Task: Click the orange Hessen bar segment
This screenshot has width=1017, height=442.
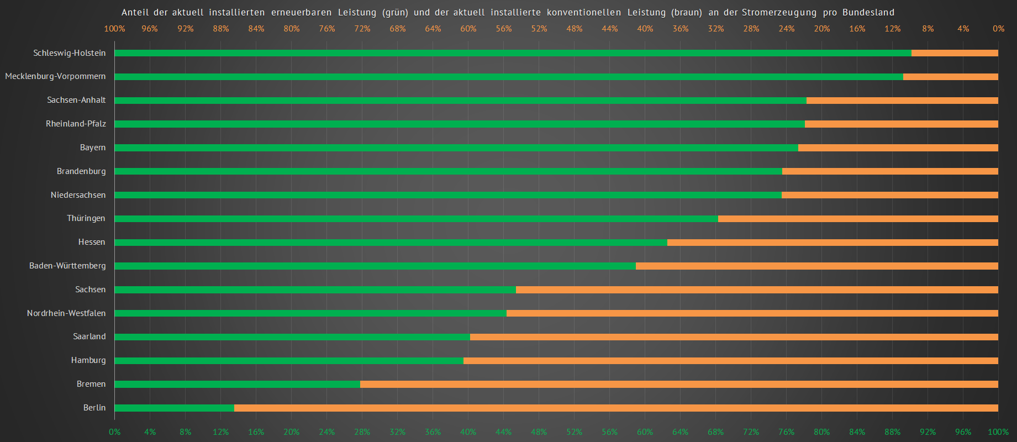Action: [x=832, y=243]
